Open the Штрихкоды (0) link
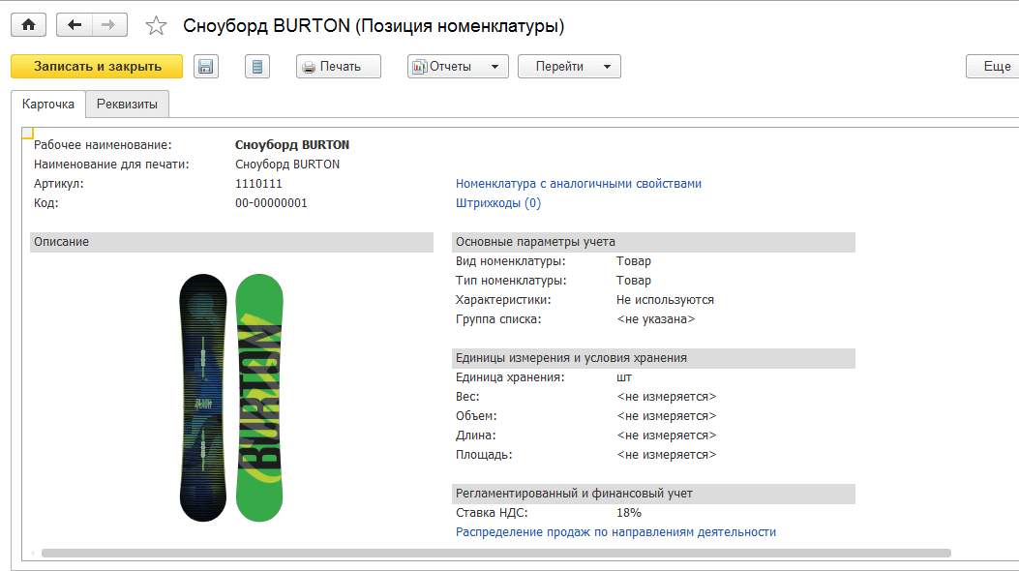Image resolution: width=1019 pixels, height=571 pixels. (x=497, y=203)
